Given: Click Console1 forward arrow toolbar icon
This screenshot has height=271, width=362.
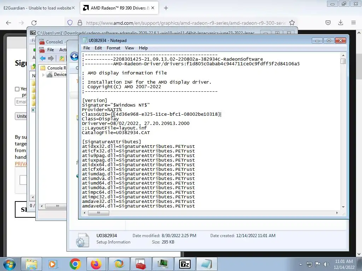Looking at the screenshot, I should 51,58.
